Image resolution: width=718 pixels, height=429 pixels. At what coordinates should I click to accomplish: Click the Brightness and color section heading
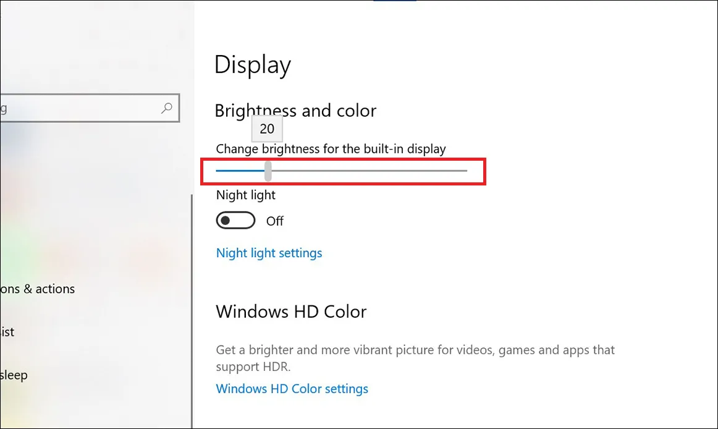pos(295,111)
